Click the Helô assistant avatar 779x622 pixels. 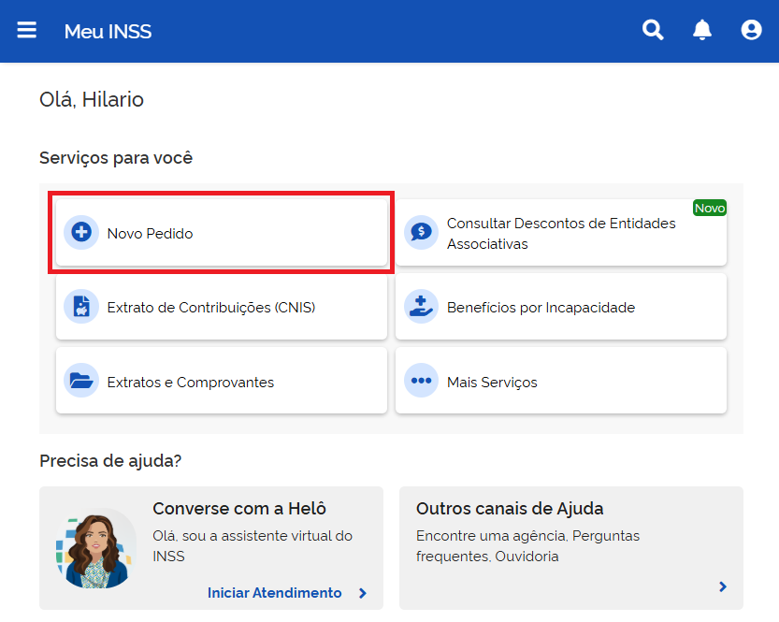click(96, 548)
